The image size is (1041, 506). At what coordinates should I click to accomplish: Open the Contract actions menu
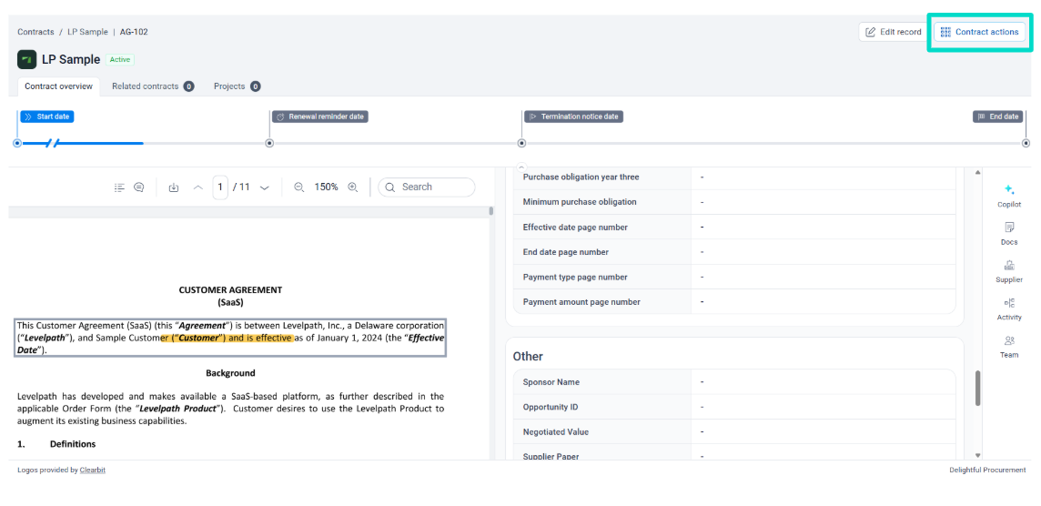[979, 32]
